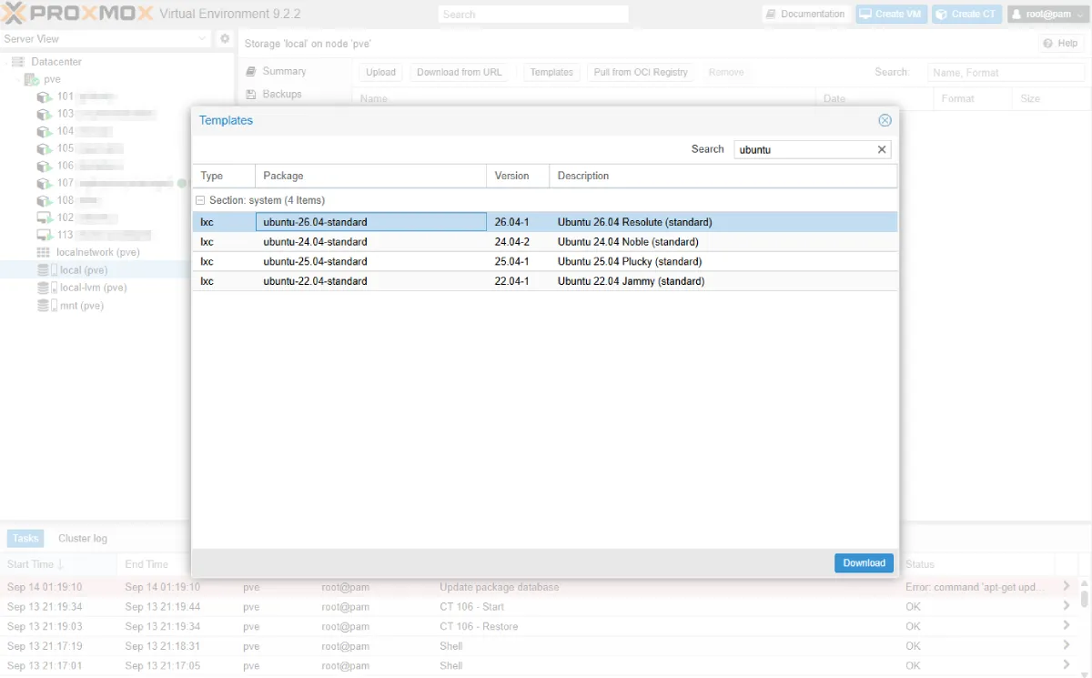The width and height of the screenshot is (1092, 678).
Task: Expand the CT 106 - Restore task row
Action: click(x=1067, y=626)
